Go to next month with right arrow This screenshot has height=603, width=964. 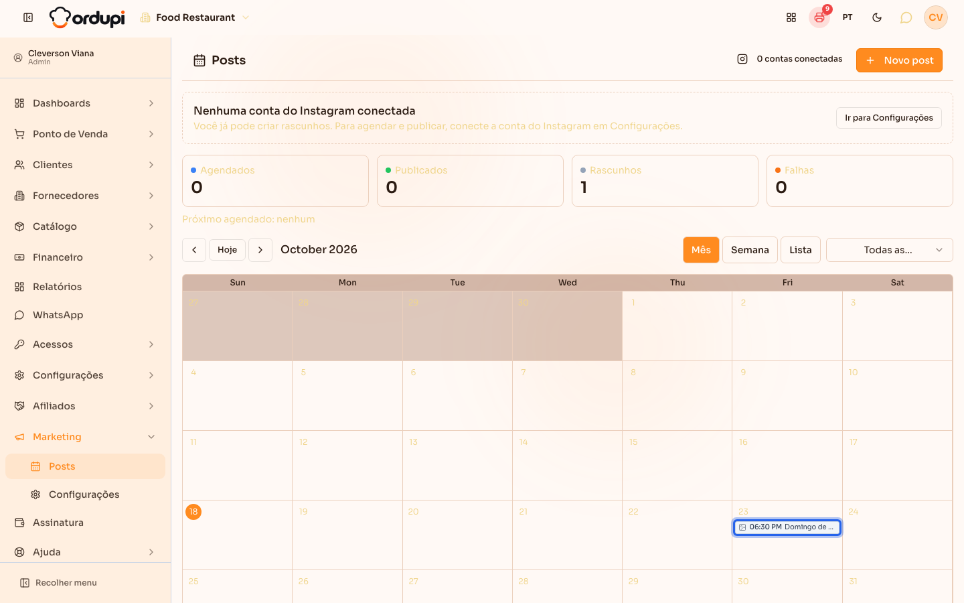(260, 250)
